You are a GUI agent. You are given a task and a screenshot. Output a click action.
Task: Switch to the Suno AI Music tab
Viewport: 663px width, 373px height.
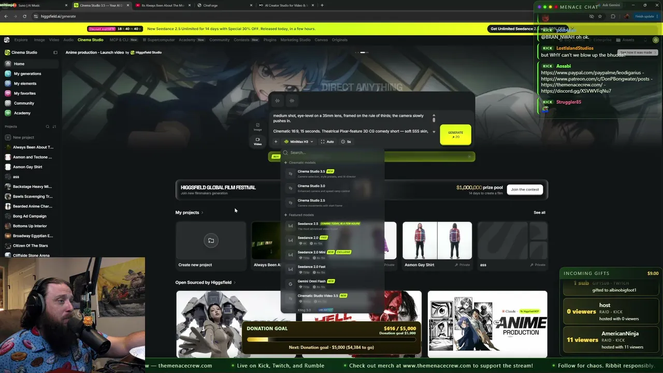[x=40, y=5]
